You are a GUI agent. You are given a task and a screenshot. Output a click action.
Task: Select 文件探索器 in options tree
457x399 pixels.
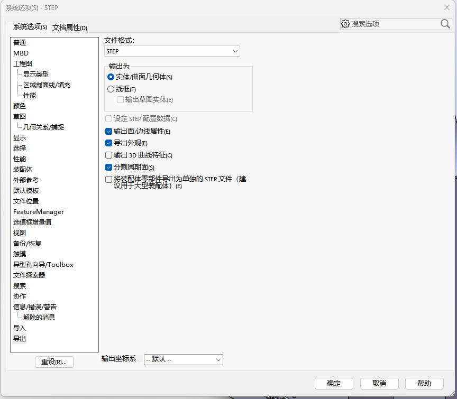coord(29,275)
